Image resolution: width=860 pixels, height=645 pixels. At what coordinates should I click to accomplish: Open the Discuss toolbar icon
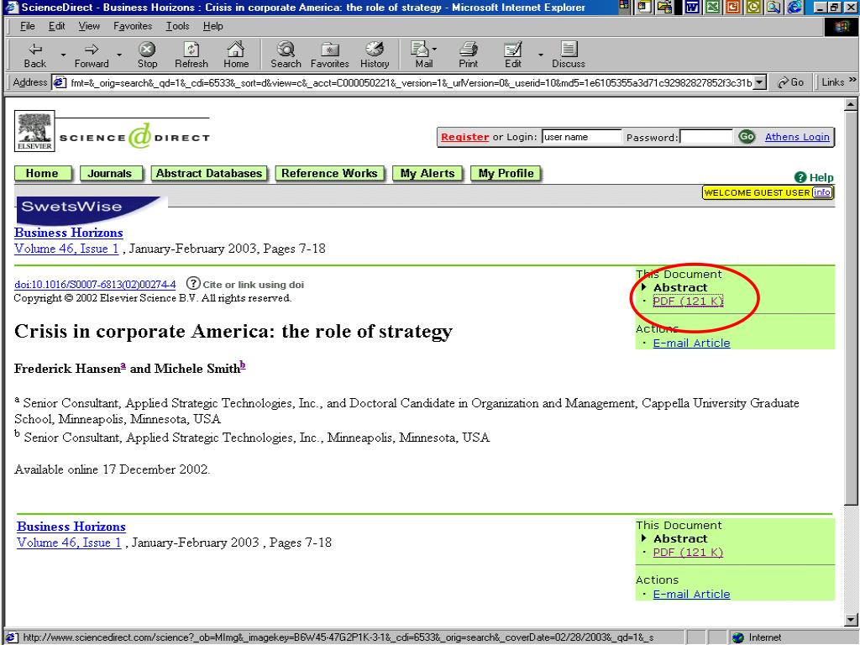pos(569,50)
